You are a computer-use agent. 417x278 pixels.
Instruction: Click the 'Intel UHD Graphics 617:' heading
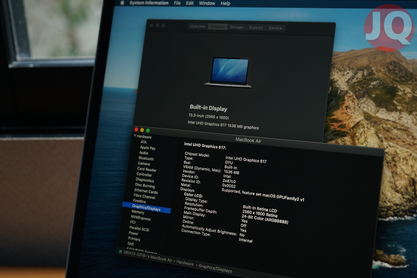click(205, 146)
